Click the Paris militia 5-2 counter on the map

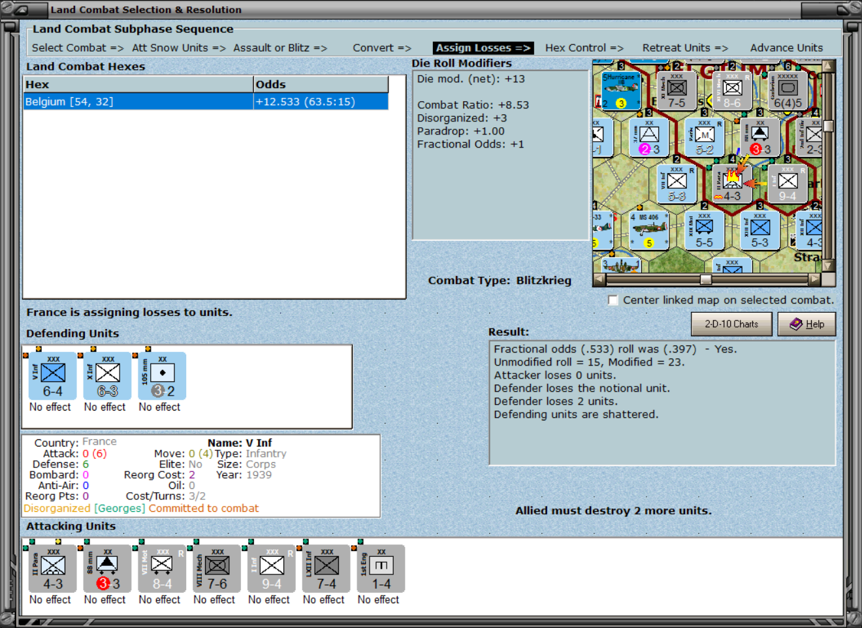705,136
